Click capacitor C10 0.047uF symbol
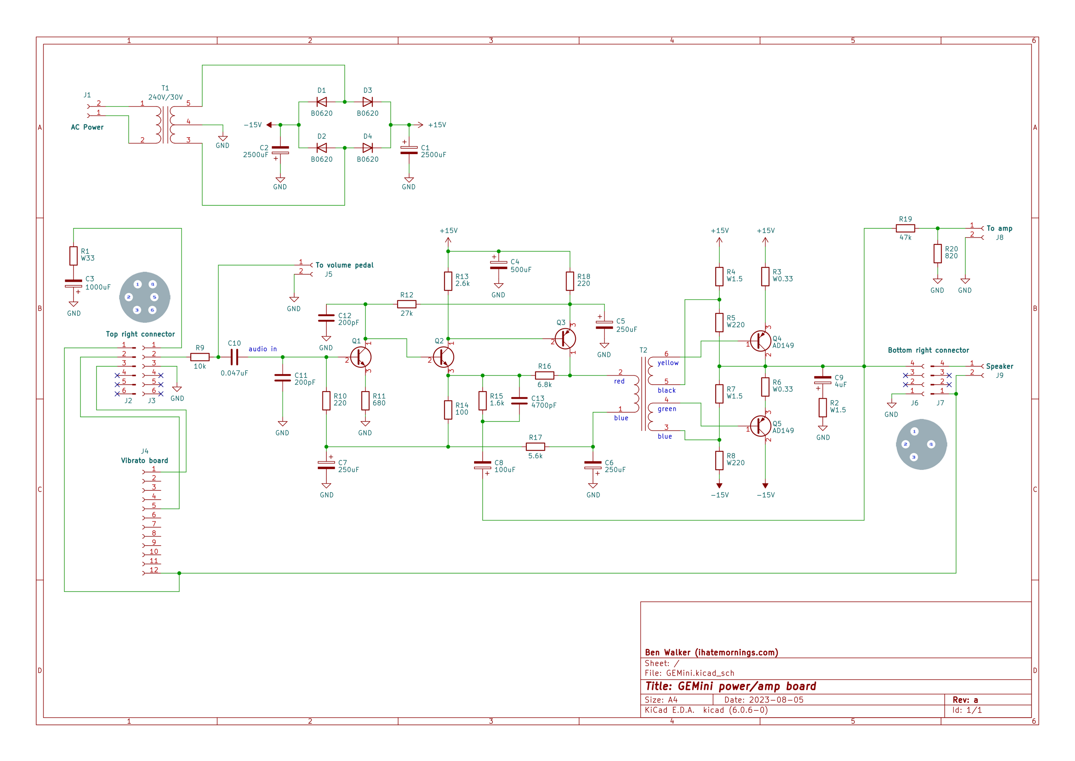This screenshot has width=1075, height=761. click(x=234, y=357)
